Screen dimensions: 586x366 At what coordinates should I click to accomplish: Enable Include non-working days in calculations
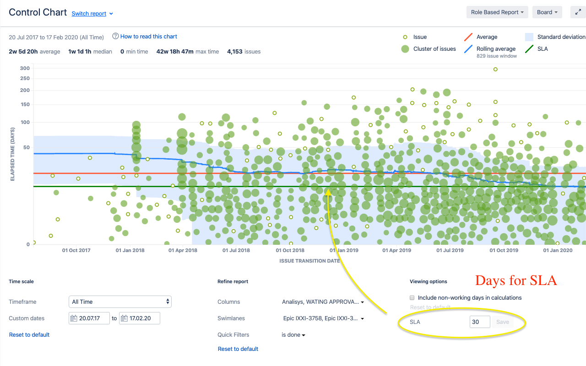[x=412, y=298]
